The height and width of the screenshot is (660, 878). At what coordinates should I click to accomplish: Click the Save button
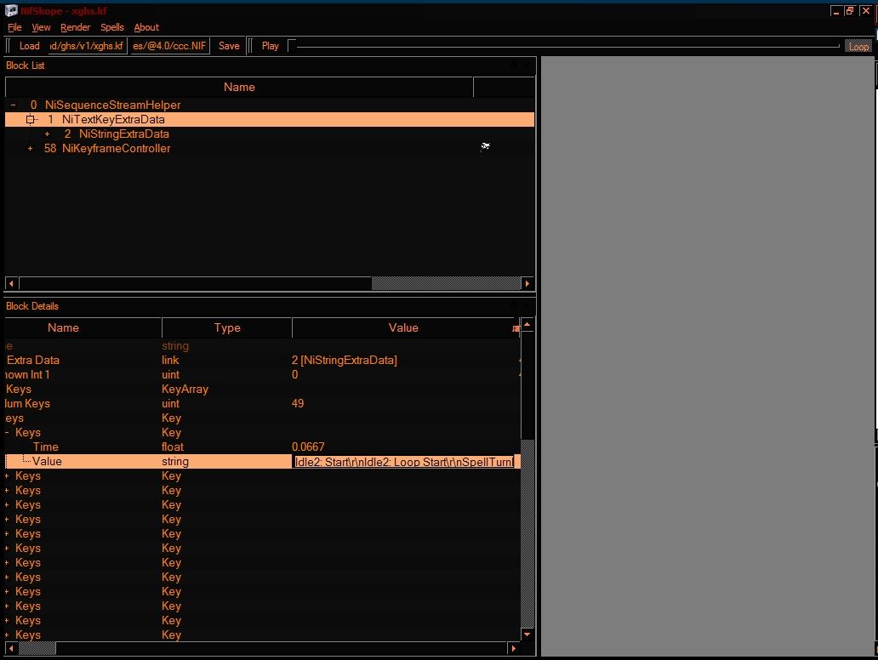[229, 46]
